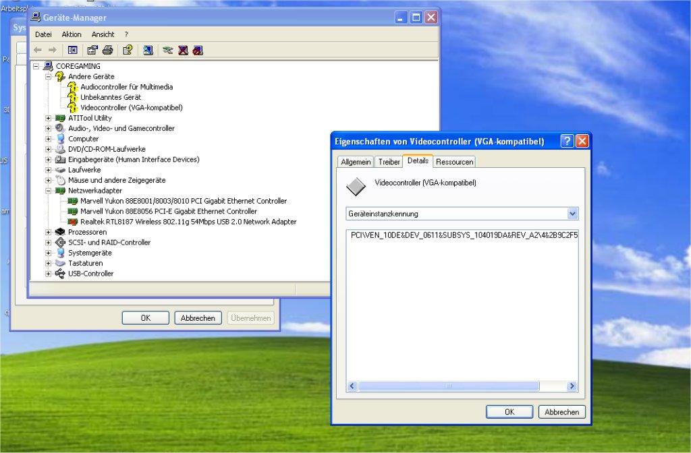Click the disabled Realtek RTL8187 adapter icon
Viewport: 691px width, 453px height.
72,222
